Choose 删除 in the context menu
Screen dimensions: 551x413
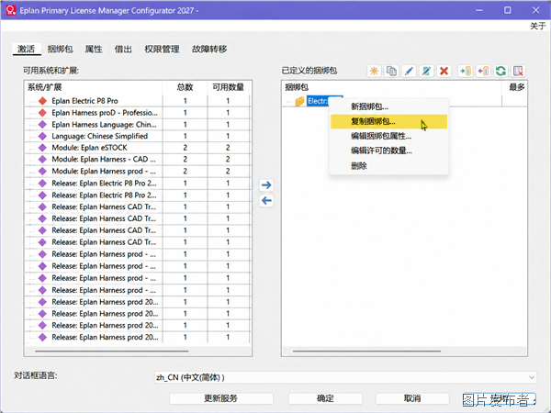click(x=388, y=166)
